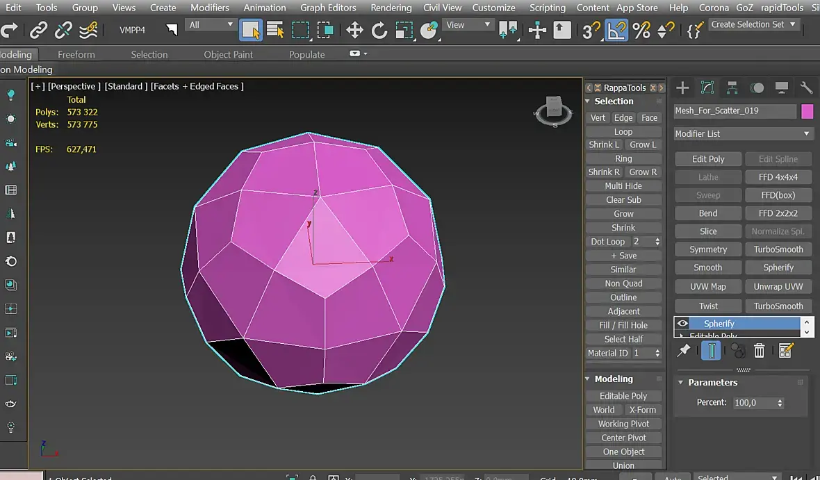
Task: Activate the Select Object tool
Action: coord(250,31)
